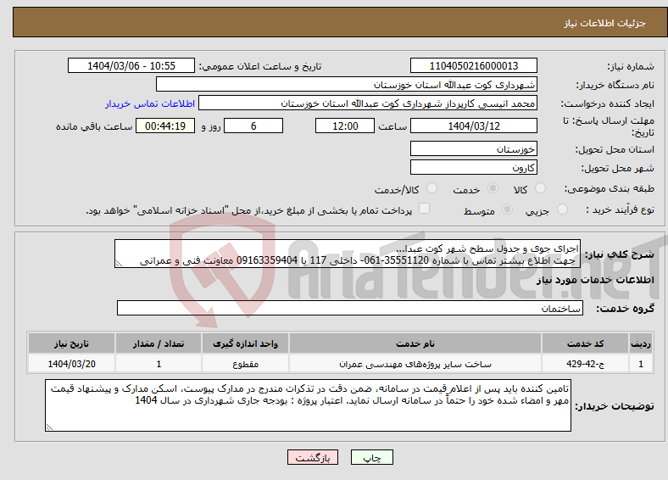Click the deadline date field 1404/03/12
This screenshot has width=668, height=480.
click(x=473, y=126)
